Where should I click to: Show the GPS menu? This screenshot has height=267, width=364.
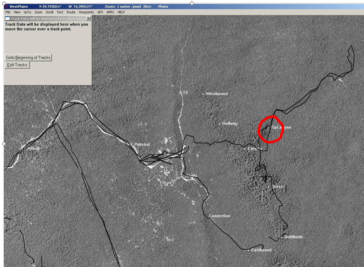click(x=100, y=12)
